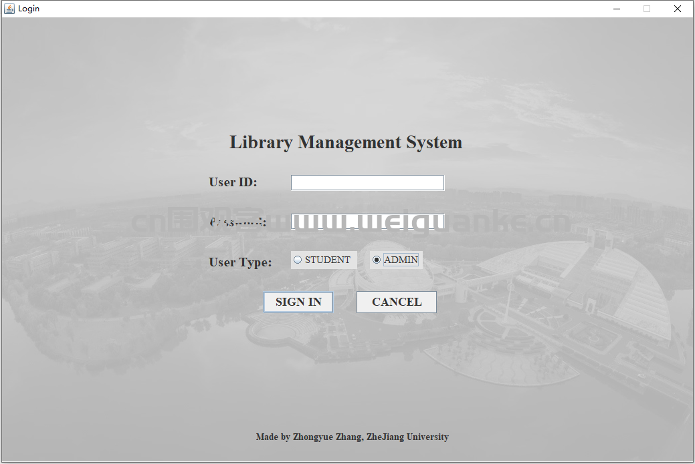Minimize the Login window
The image size is (695, 464).
(617, 9)
